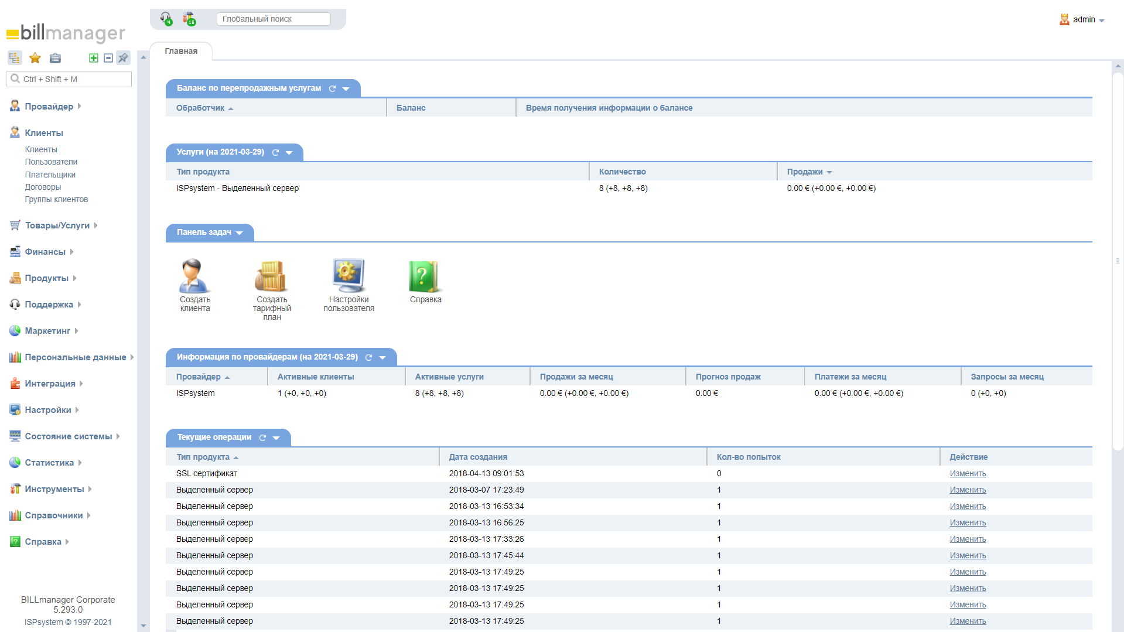
Task: Collapse all menu sections with minus icon
Action: (108, 58)
